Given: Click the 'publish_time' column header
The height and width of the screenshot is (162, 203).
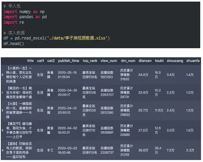Looking at the screenshot, I should click(x=69, y=61).
